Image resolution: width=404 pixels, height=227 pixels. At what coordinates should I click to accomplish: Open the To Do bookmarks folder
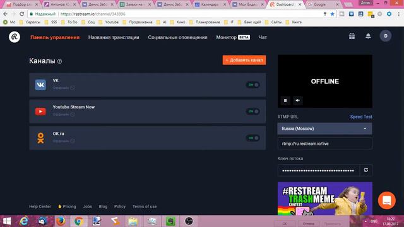(x=69, y=22)
